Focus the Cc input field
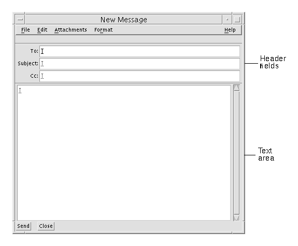 pyautogui.click(x=140, y=76)
